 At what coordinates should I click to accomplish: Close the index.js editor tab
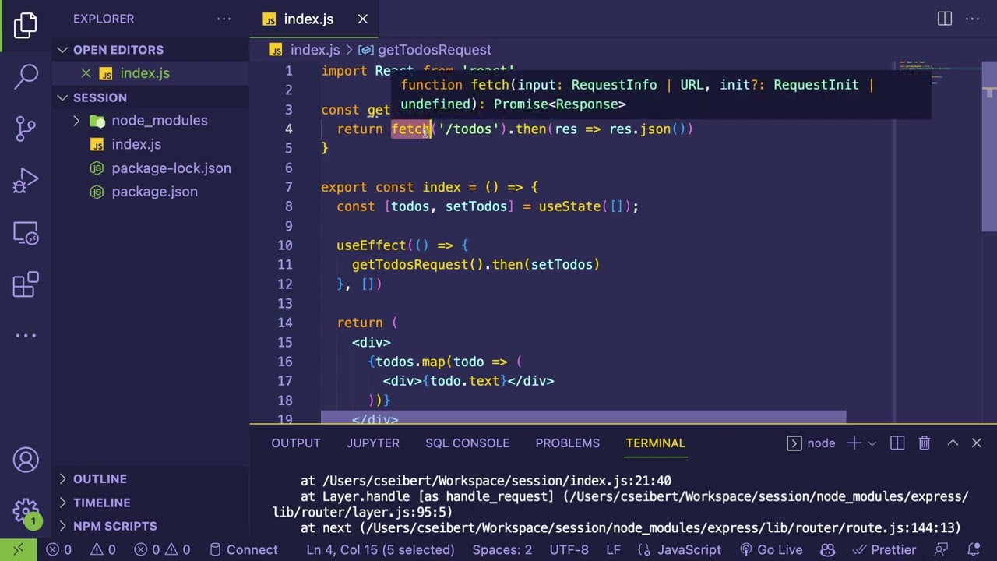click(363, 19)
